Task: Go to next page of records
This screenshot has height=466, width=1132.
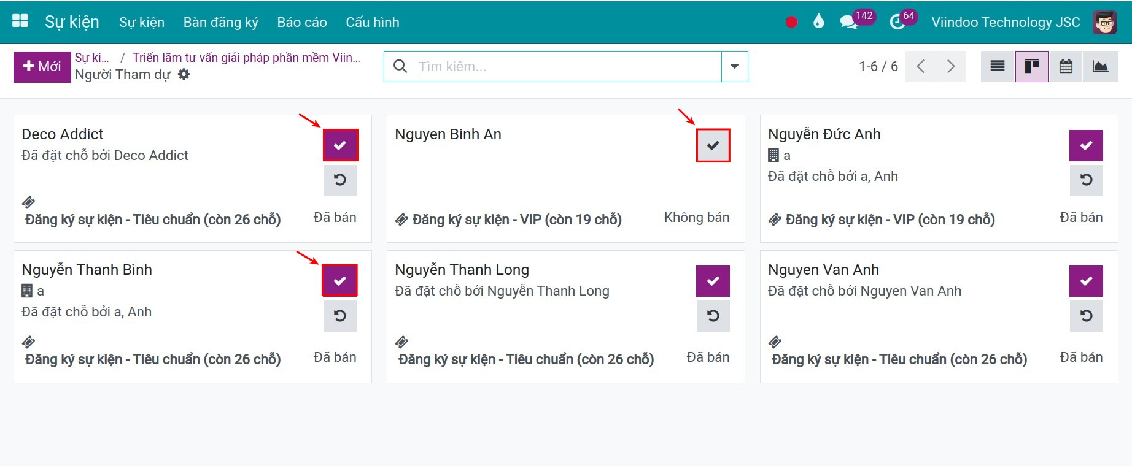Action: click(x=951, y=66)
